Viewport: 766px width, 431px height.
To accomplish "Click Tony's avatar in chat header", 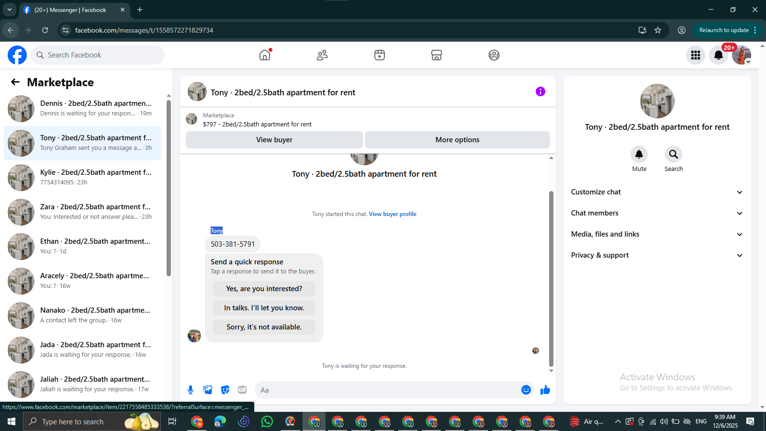I will coord(197,91).
